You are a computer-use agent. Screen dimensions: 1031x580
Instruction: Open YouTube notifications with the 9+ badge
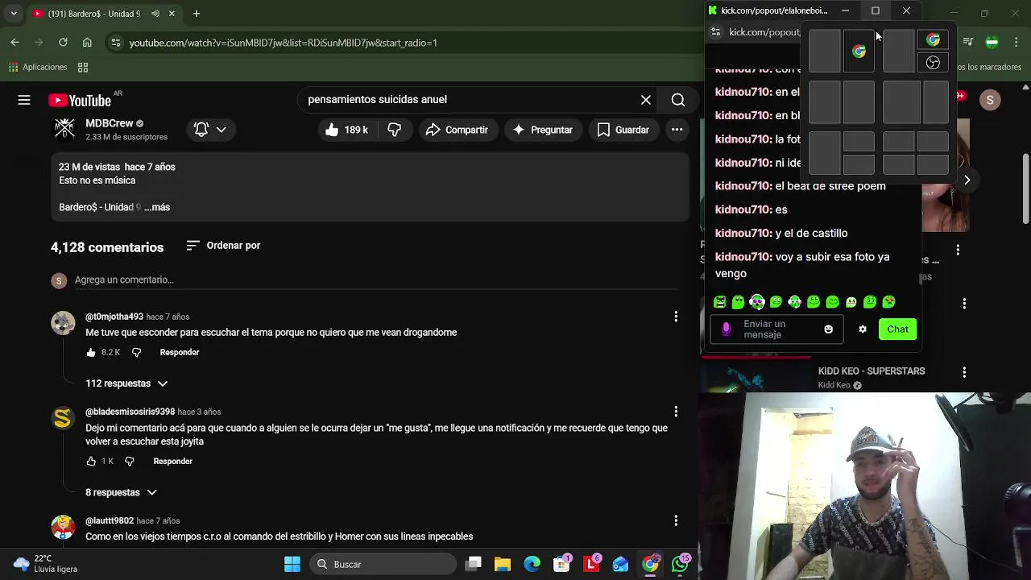coord(960,97)
